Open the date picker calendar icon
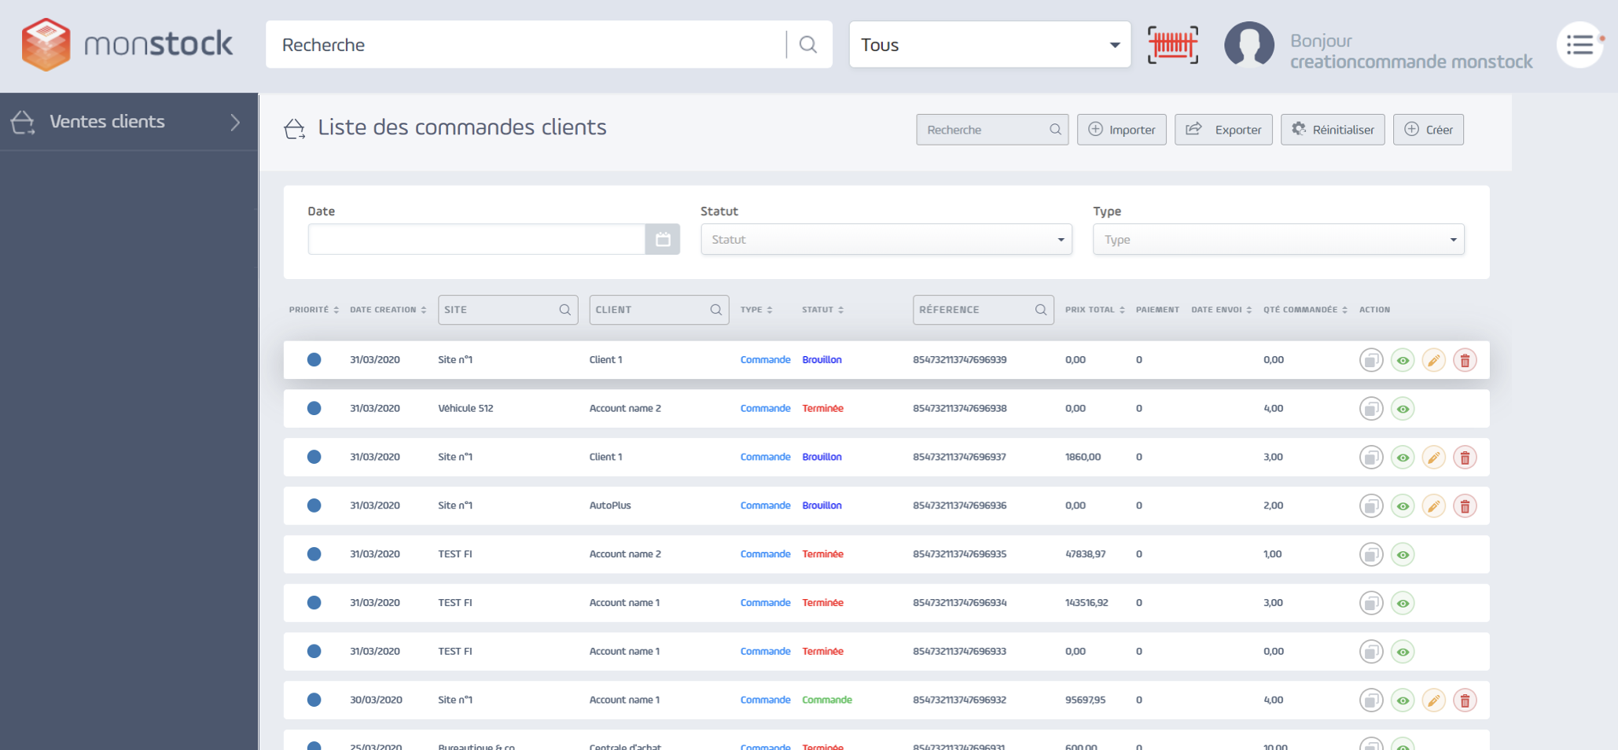The height and width of the screenshot is (750, 1618). 663,239
